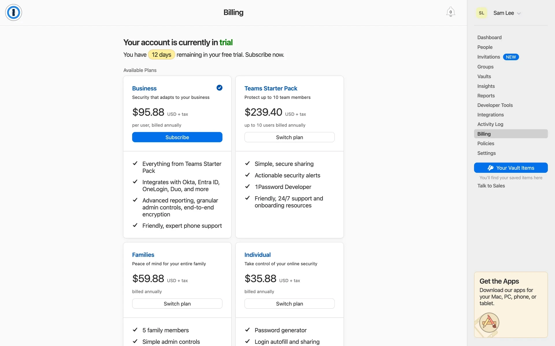Click the 'Integrates with Okta, Entra ID' feature
The height and width of the screenshot is (346, 555).
181,186
